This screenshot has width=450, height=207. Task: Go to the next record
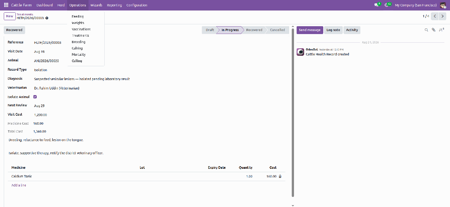pos(443,16)
